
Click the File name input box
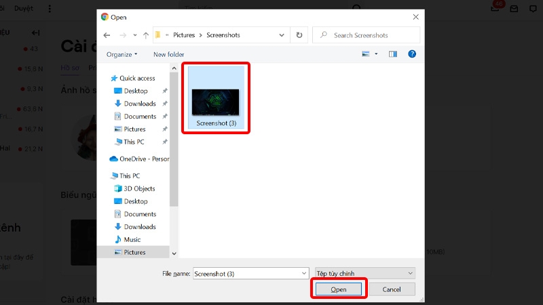click(246, 274)
